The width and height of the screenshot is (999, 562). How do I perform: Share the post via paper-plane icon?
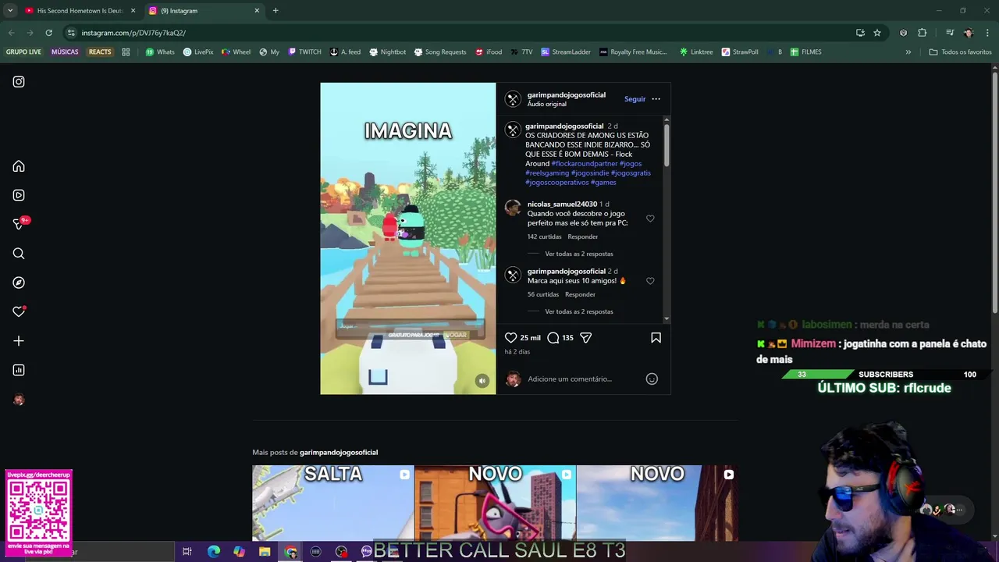[x=586, y=338]
